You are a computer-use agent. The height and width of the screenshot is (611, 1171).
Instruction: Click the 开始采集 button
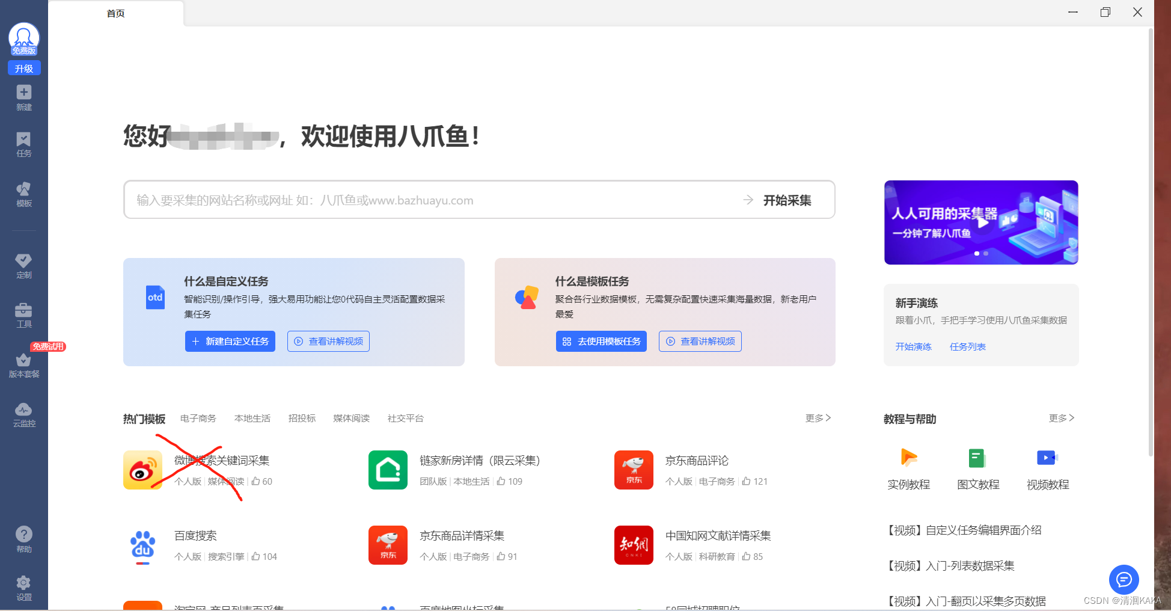[x=778, y=200]
